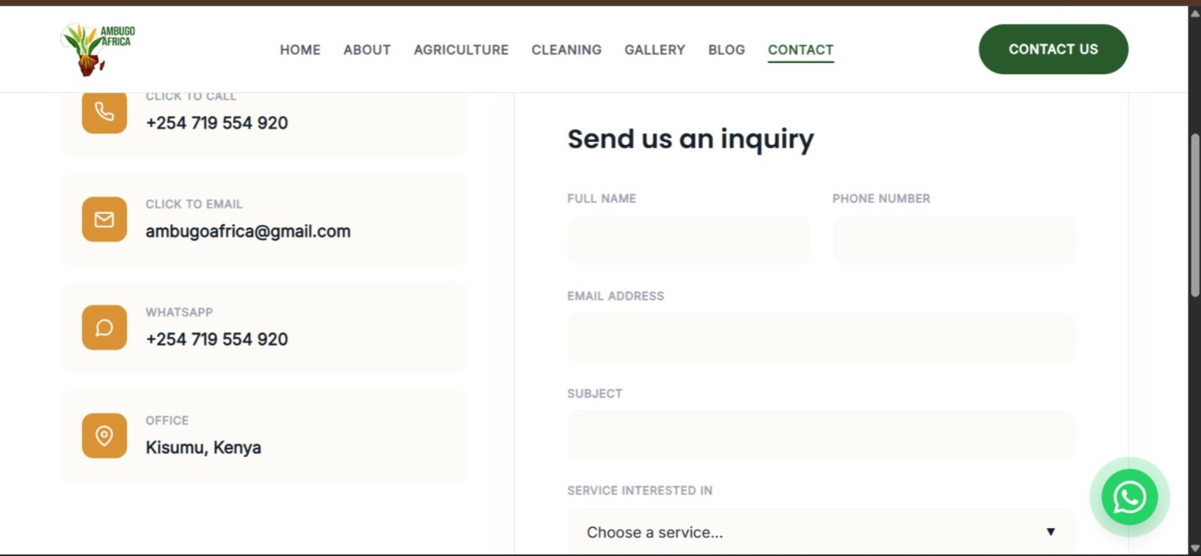The height and width of the screenshot is (556, 1201).
Task: Click the orange envelope email icon
Action: (x=104, y=219)
